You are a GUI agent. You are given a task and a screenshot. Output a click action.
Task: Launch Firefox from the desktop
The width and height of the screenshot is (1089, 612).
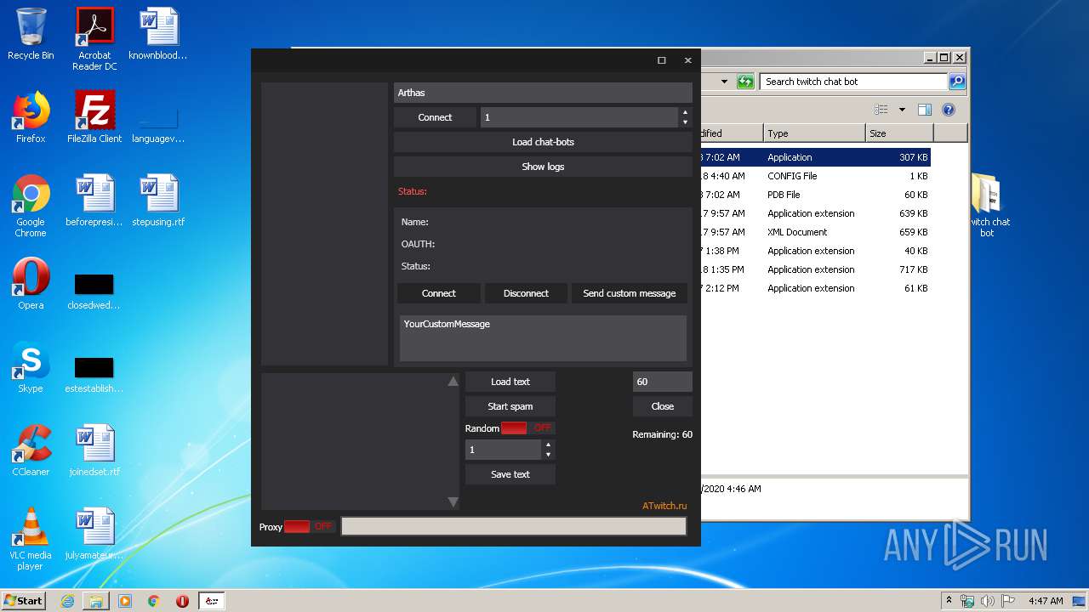coord(31,117)
